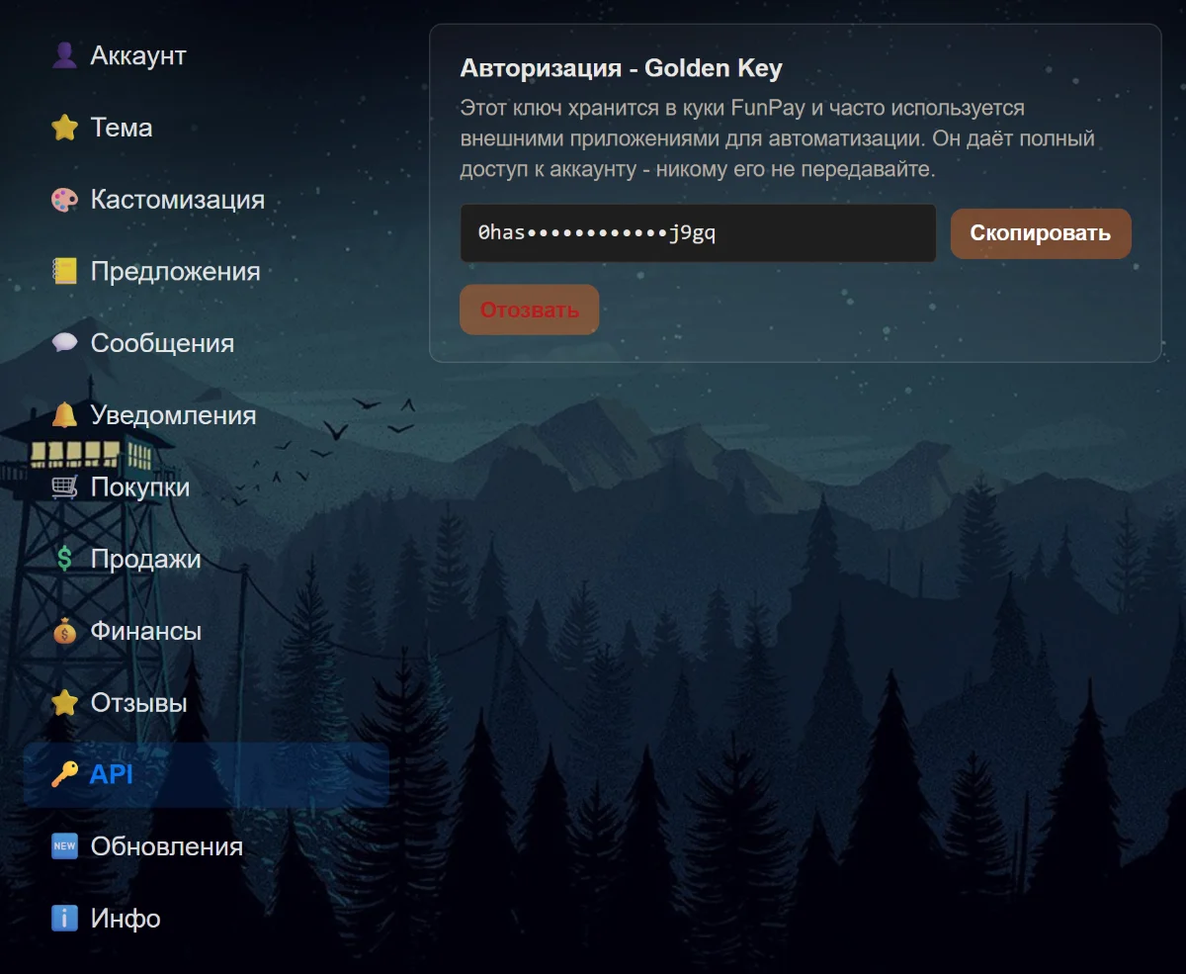Click the description text mentioning FunPay cookies

777,138
